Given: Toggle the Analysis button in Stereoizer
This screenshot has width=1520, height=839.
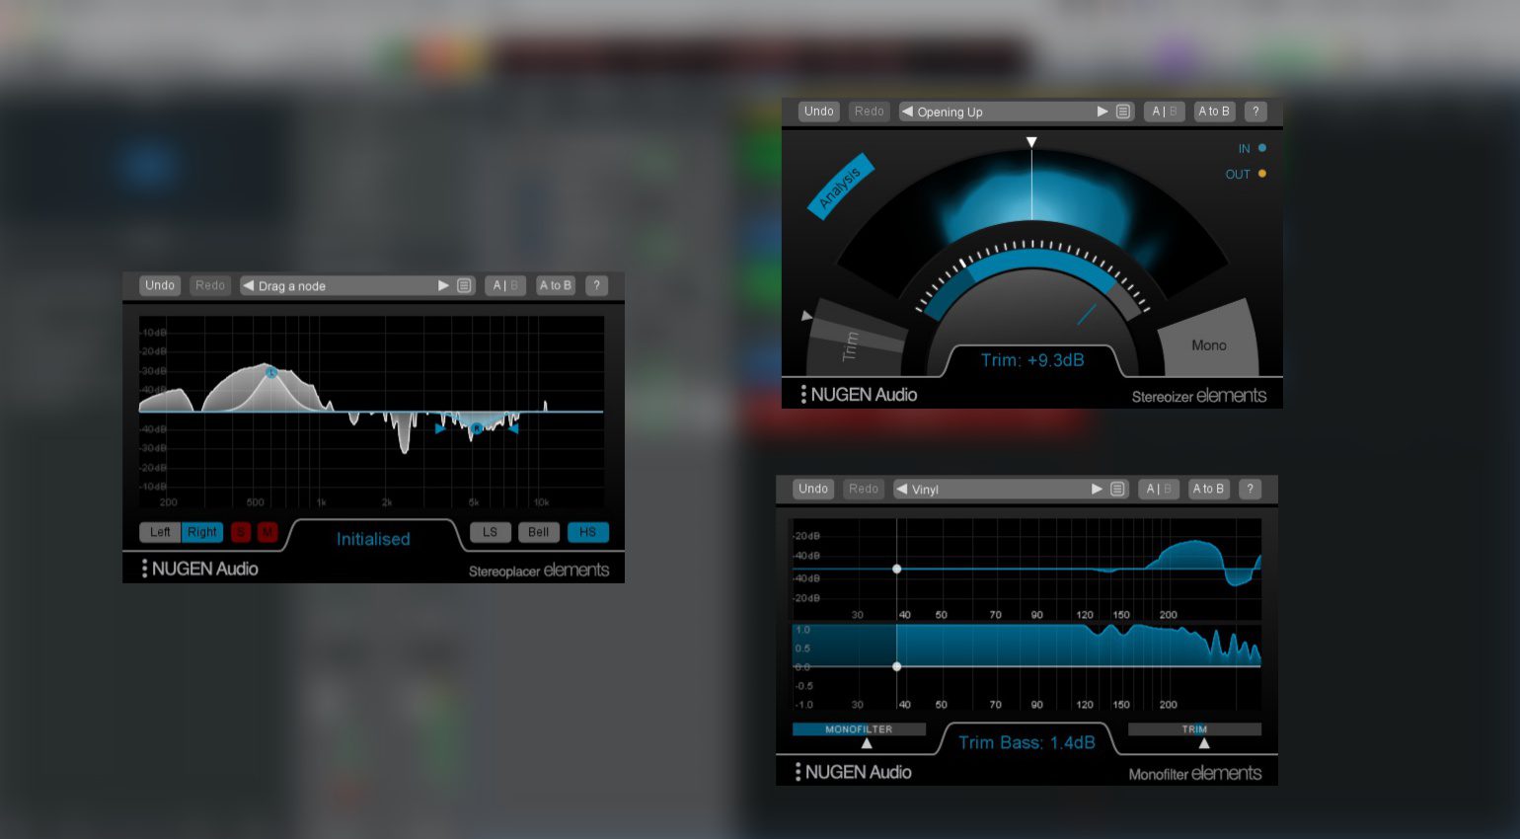Looking at the screenshot, I should 841,185.
